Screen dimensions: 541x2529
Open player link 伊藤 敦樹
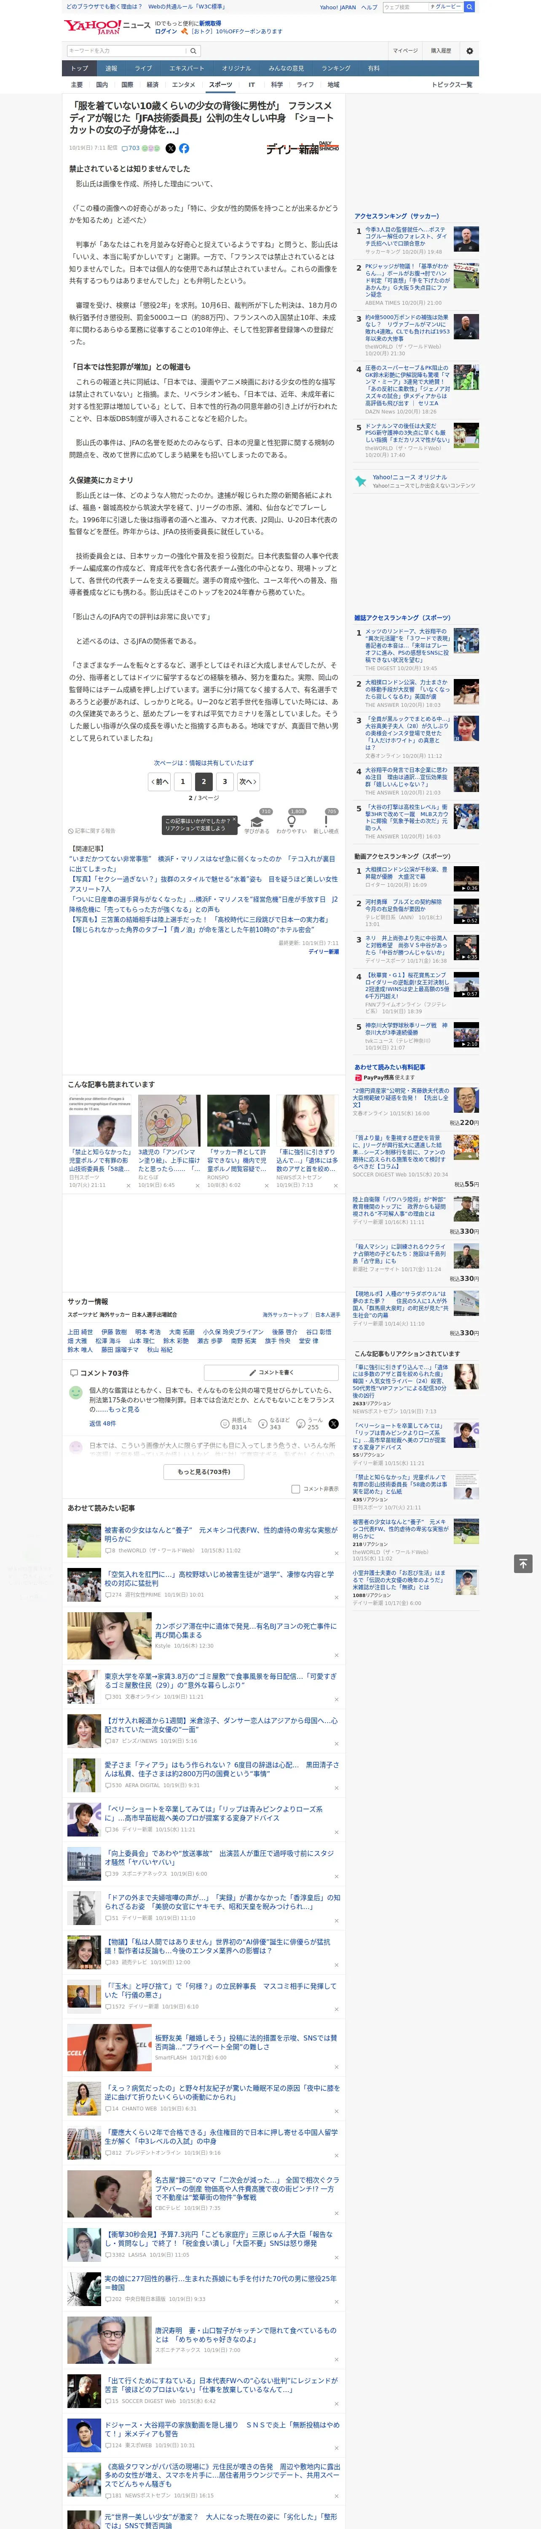[x=114, y=1332]
